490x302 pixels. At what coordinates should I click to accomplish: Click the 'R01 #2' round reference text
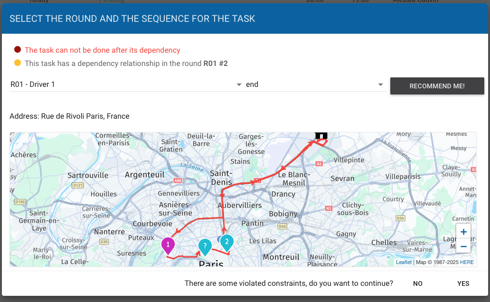click(216, 64)
